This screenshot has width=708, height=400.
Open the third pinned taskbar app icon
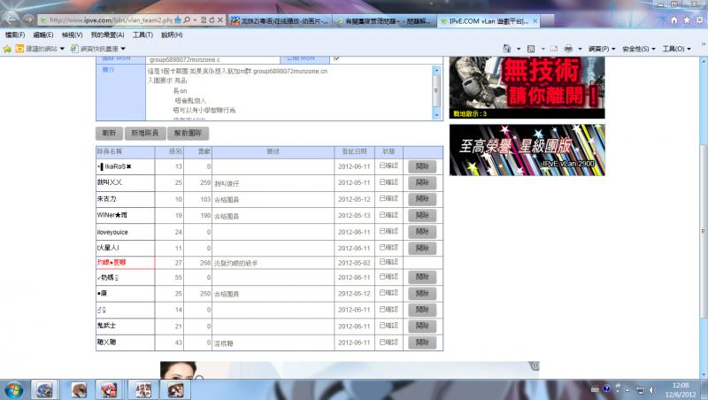(x=108, y=389)
